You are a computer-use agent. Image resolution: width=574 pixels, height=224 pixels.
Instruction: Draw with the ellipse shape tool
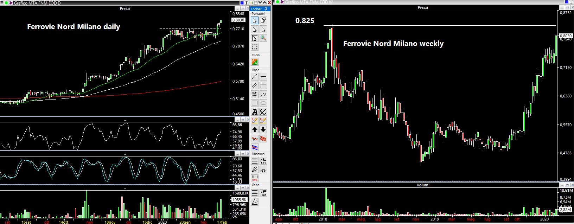click(263, 103)
